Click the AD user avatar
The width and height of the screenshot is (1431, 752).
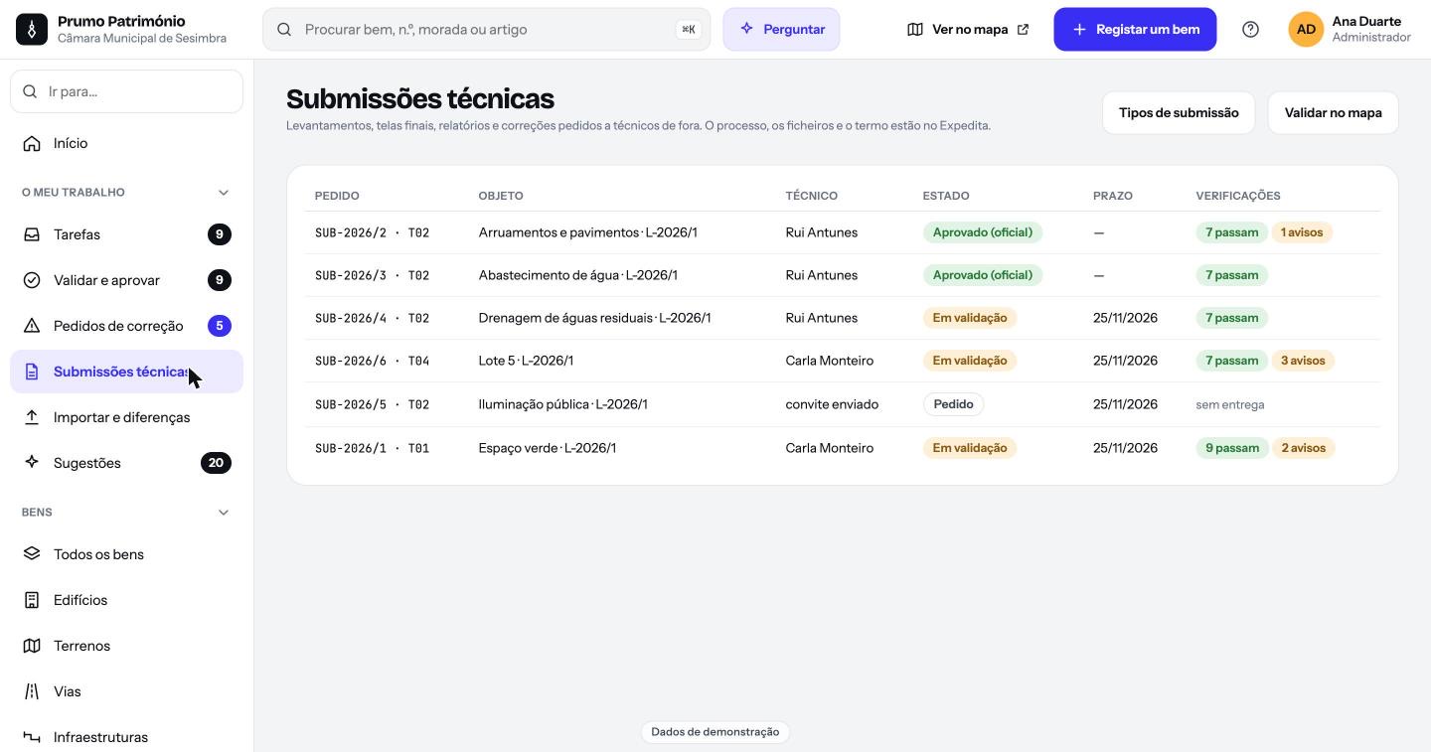(x=1307, y=30)
